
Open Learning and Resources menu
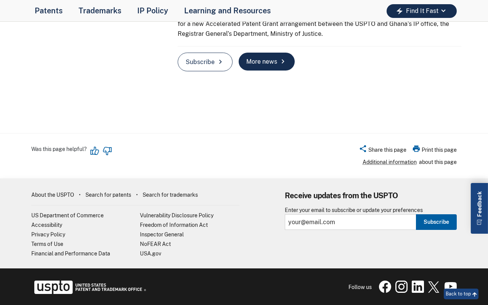pos(227,11)
